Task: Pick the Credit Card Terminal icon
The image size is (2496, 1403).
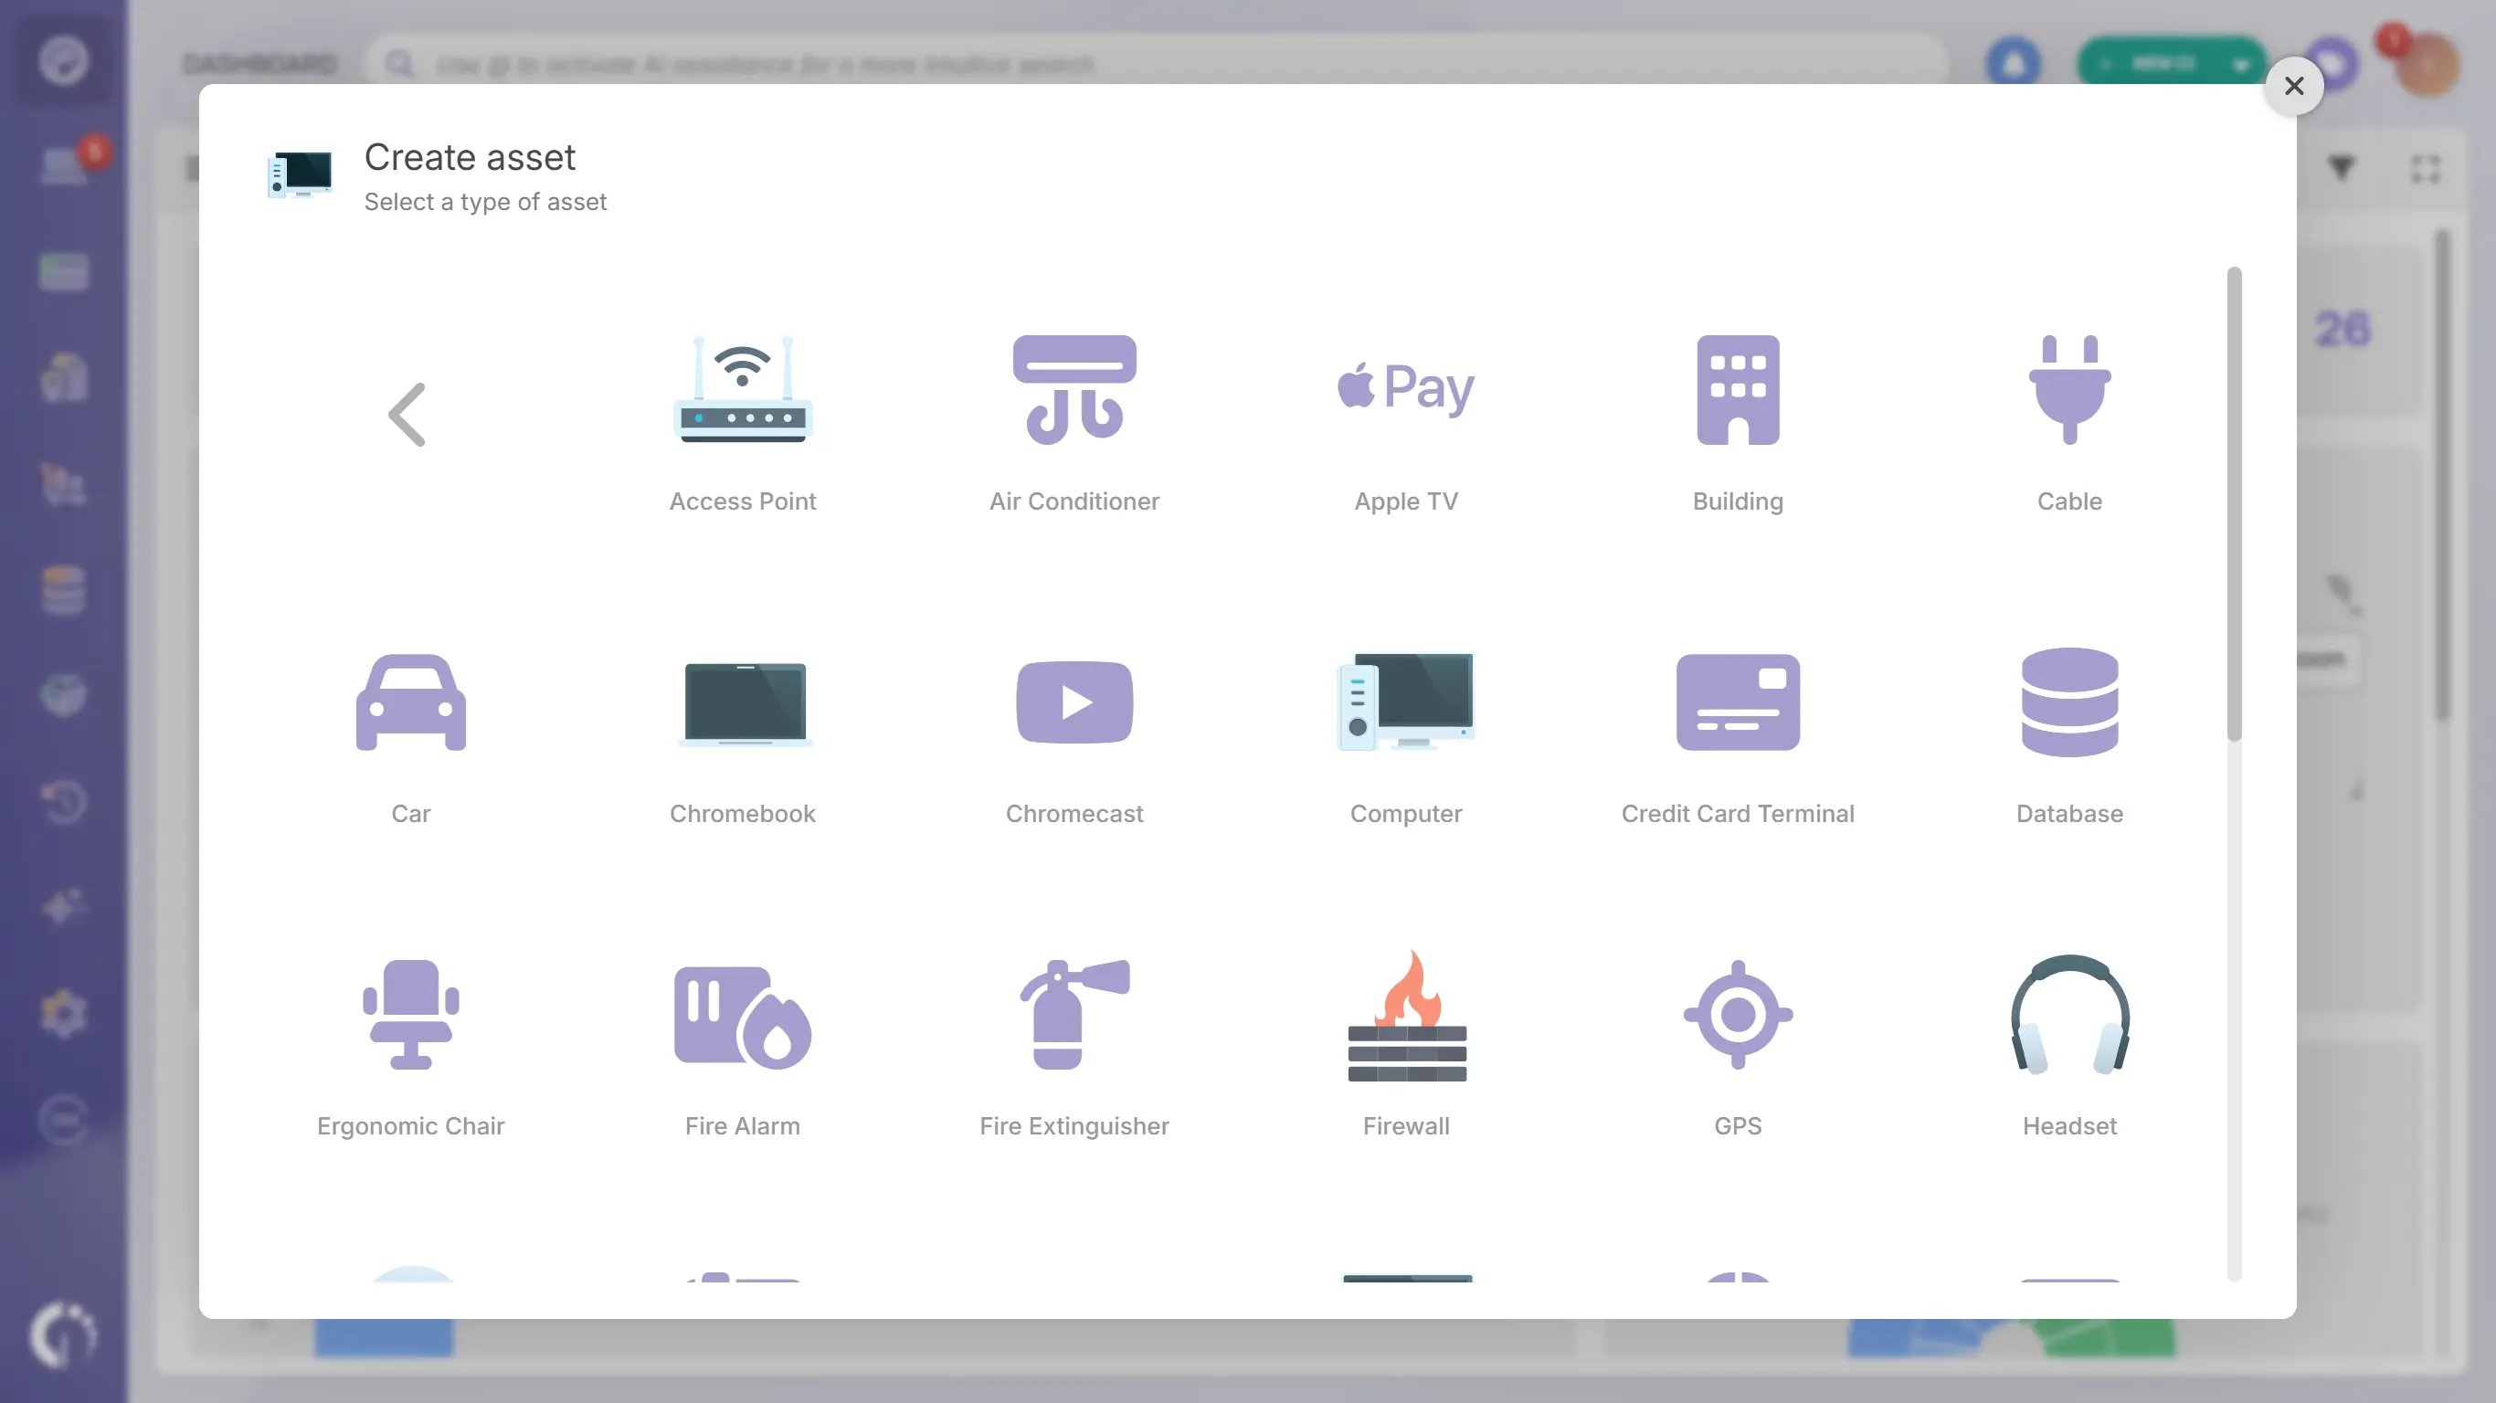Action: (x=1738, y=702)
